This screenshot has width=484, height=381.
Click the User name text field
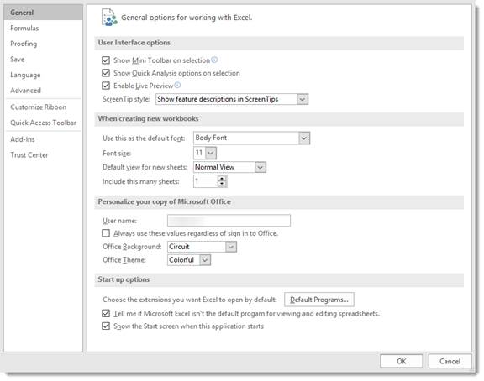(229, 221)
